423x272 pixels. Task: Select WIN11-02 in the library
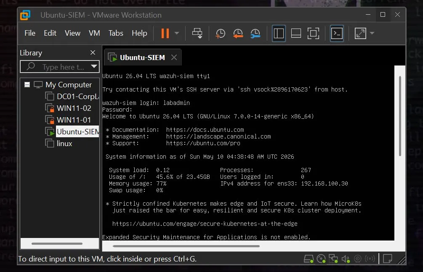pos(74,108)
